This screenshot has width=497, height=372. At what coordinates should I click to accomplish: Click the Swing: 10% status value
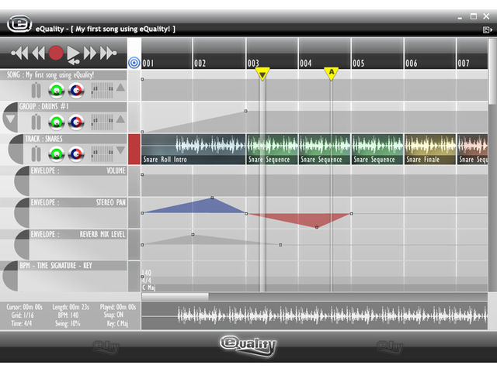click(68, 324)
